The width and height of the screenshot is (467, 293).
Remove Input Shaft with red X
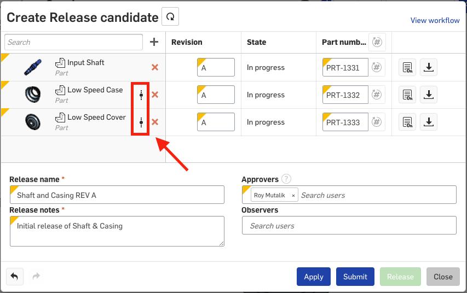point(155,67)
